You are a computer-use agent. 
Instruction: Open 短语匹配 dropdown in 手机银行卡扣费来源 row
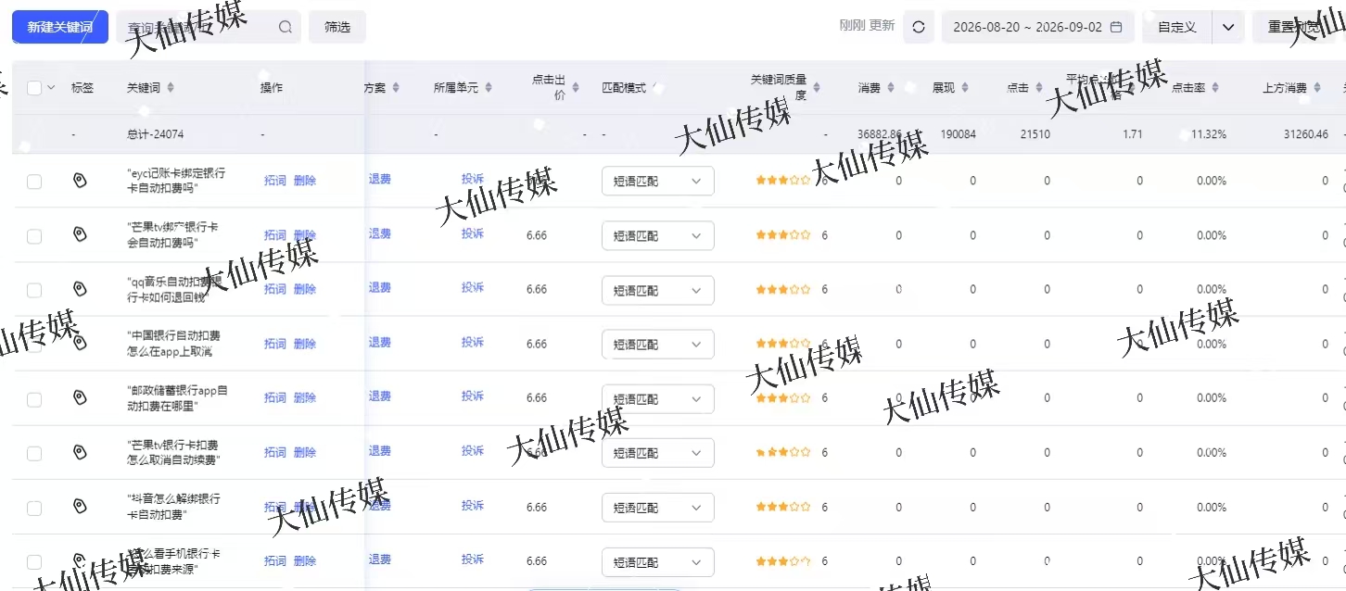coord(658,562)
